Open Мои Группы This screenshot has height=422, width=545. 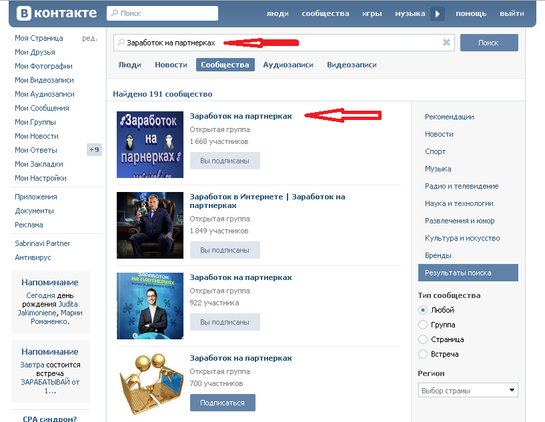point(35,122)
